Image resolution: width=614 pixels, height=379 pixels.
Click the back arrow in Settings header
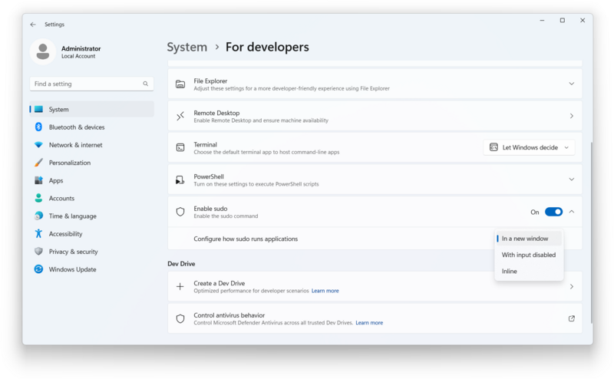[33, 25]
